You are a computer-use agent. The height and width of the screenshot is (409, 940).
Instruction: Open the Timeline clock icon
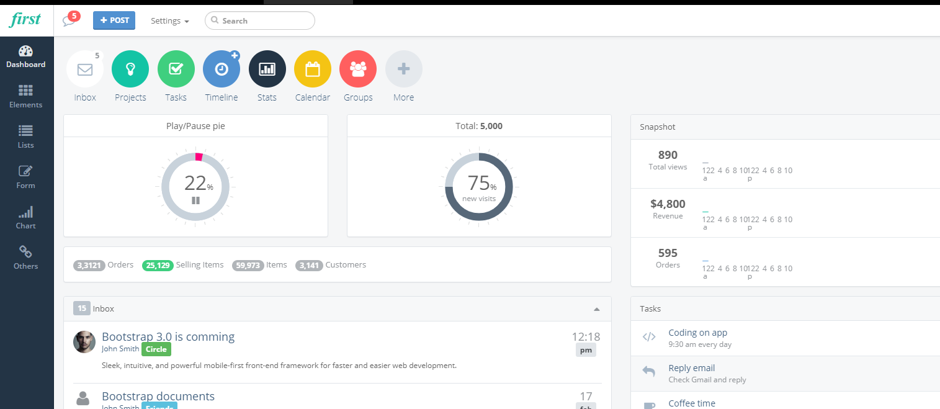pyautogui.click(x=221, y=69)
